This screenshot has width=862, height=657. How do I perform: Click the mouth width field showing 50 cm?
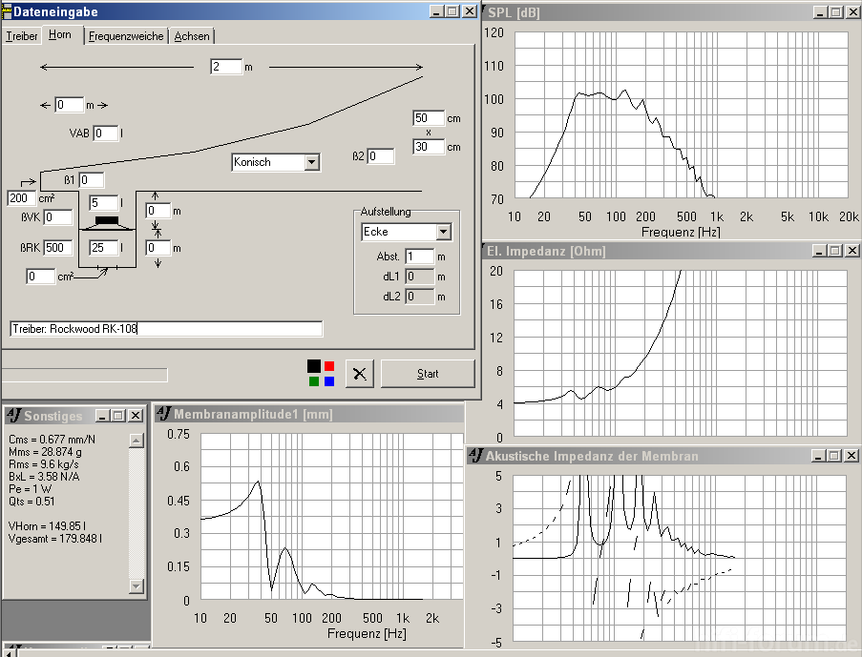point(429,118)
